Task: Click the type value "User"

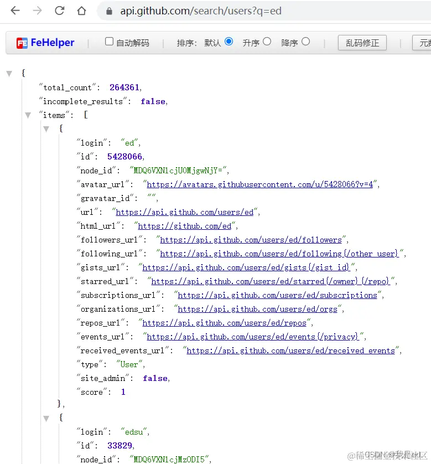Action: click(129, 364)
